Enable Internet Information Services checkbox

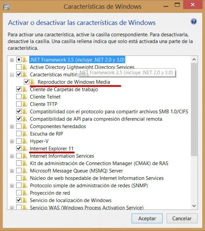pyautogui.click(x=19, y=156)
